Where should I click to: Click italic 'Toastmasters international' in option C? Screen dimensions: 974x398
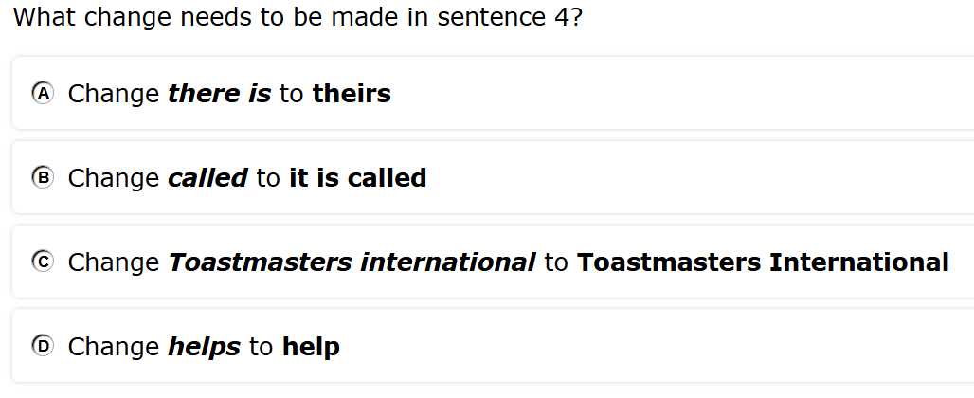coord(352,262)
